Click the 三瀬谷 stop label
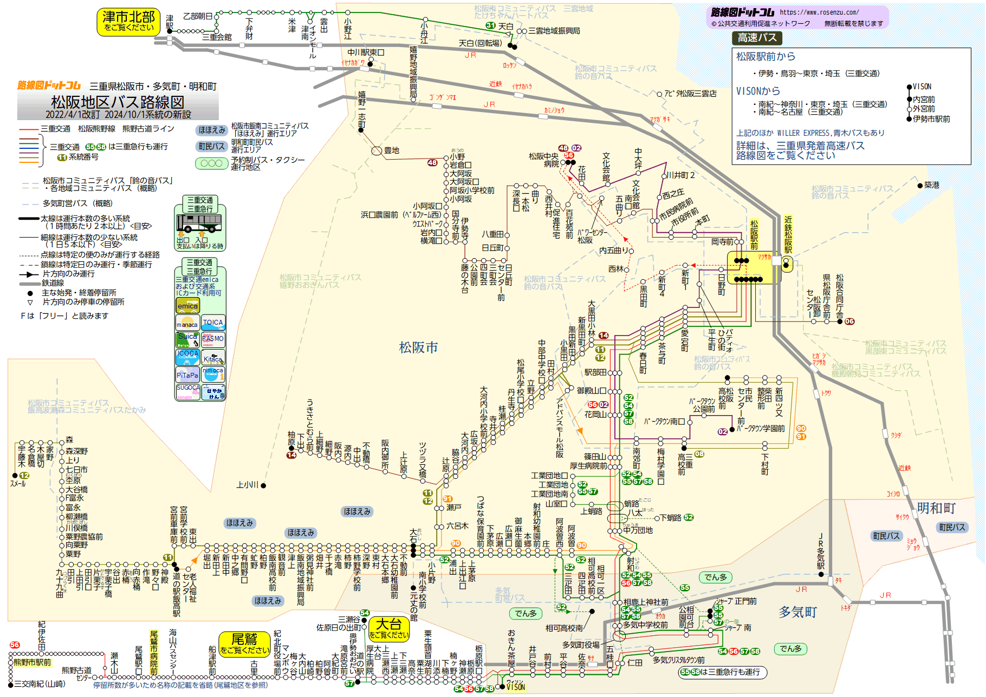 (349, 620)
